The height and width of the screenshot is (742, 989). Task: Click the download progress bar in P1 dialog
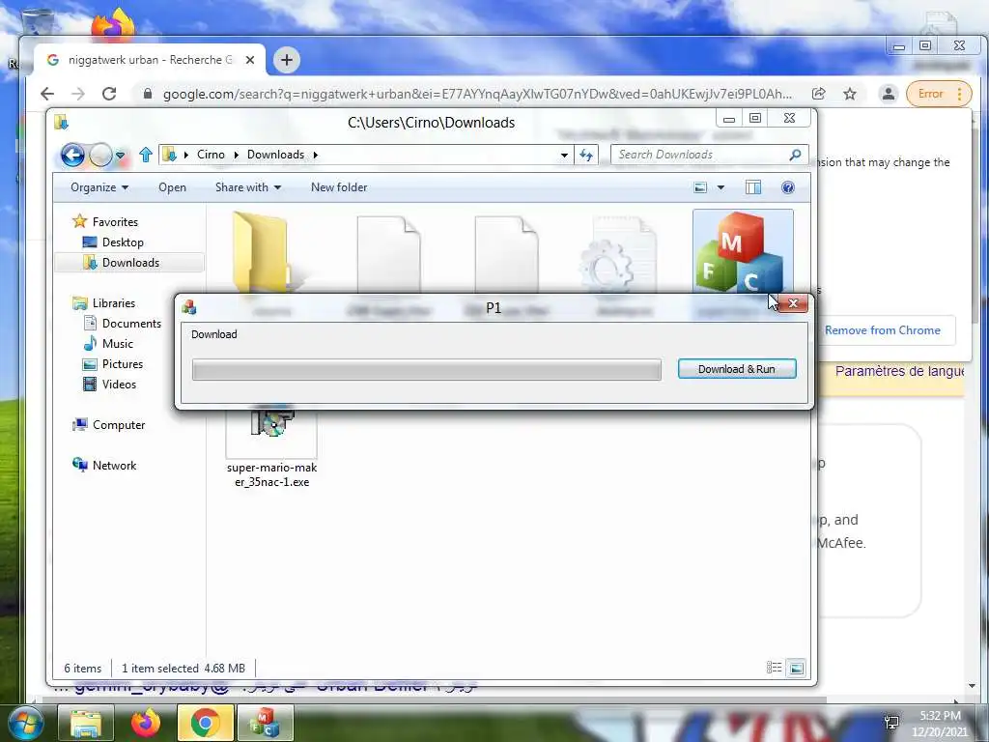tap(427, 370)
